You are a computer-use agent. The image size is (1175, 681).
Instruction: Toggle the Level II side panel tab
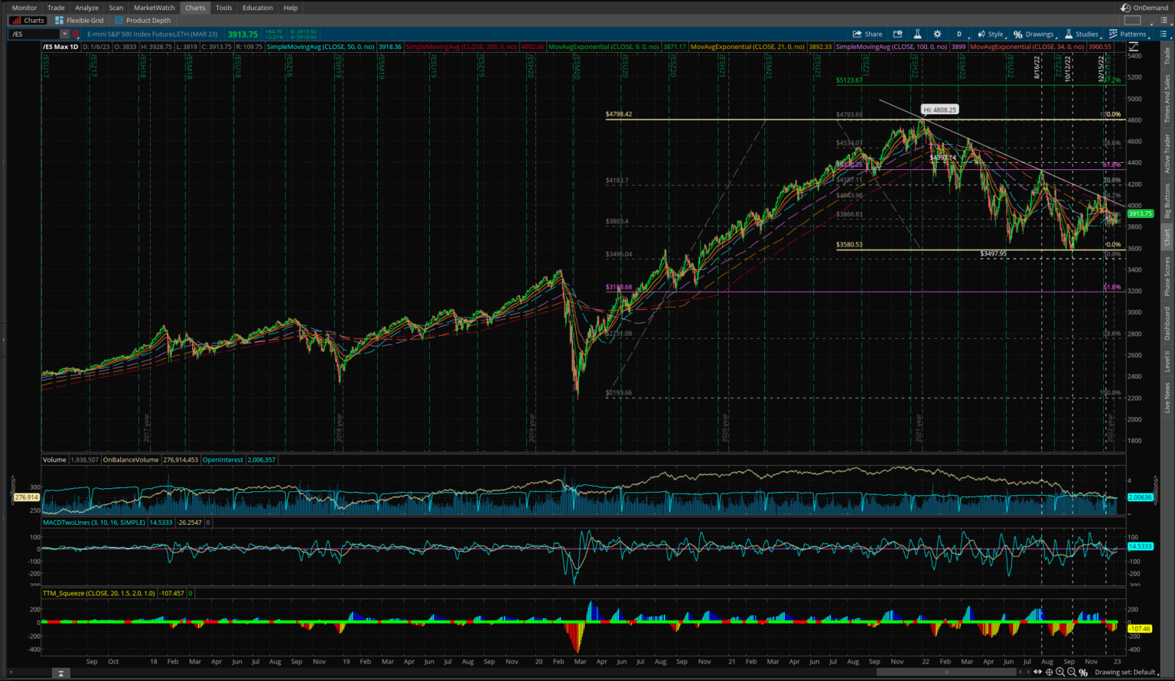1167,361
